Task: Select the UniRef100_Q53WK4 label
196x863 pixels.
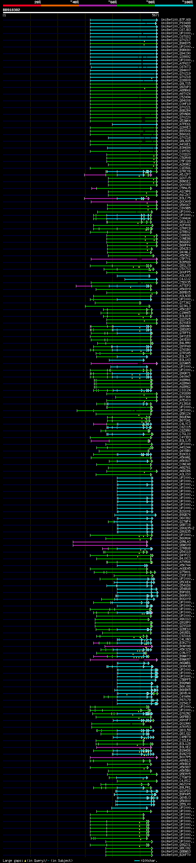Action: click(x=176, y=121)
